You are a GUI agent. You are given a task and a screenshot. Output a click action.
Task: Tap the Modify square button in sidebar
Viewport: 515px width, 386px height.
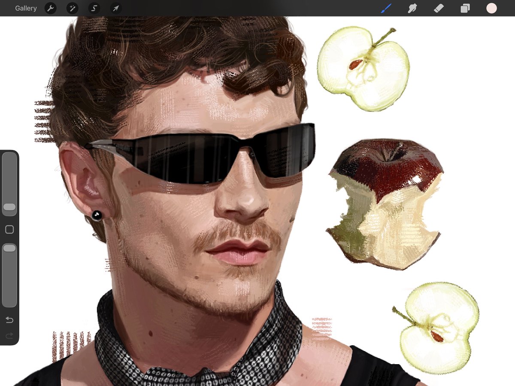pyautogui.click(x=9, y=230)
